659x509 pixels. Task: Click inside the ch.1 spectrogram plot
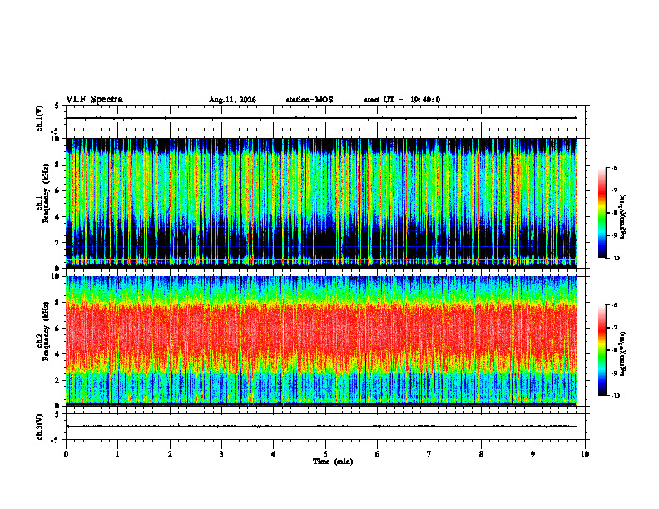(325, 203)
